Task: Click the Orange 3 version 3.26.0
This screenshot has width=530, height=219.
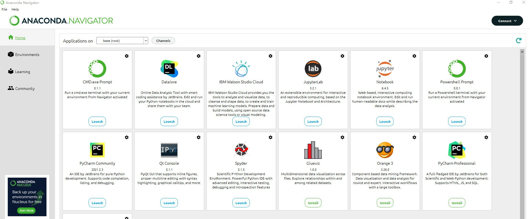Action: pyautogui.click(x=385, y=170)
